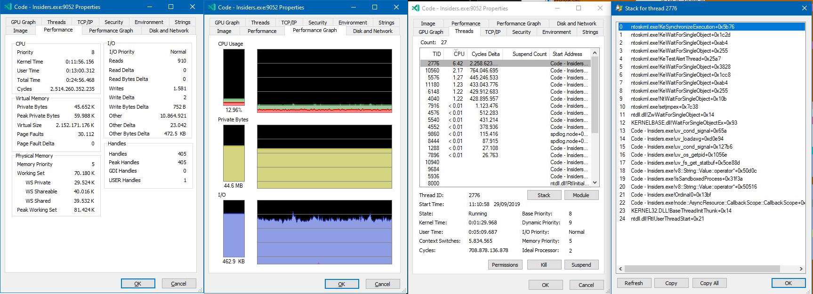The image size is (813, 294).
Task: Select thread row with TID 5576
Action: [505, 78]
